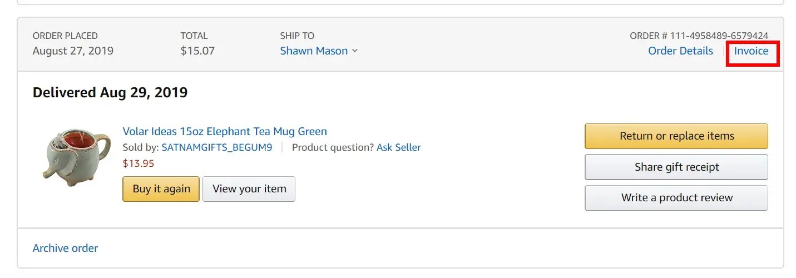Image resolution: width=796 pixels, height=278 pixels.
Task: Click the August 27, 2019 order date
Action: pos(73,51)
